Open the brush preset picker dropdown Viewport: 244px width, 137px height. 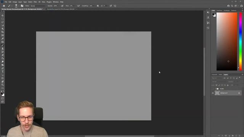(19, 6)
